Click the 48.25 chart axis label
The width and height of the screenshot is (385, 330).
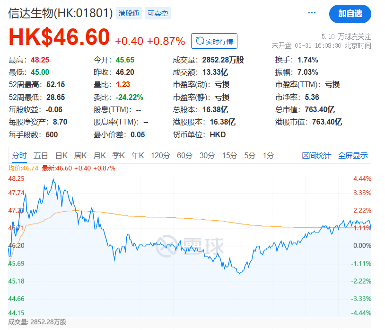click(x=16, y=178)
